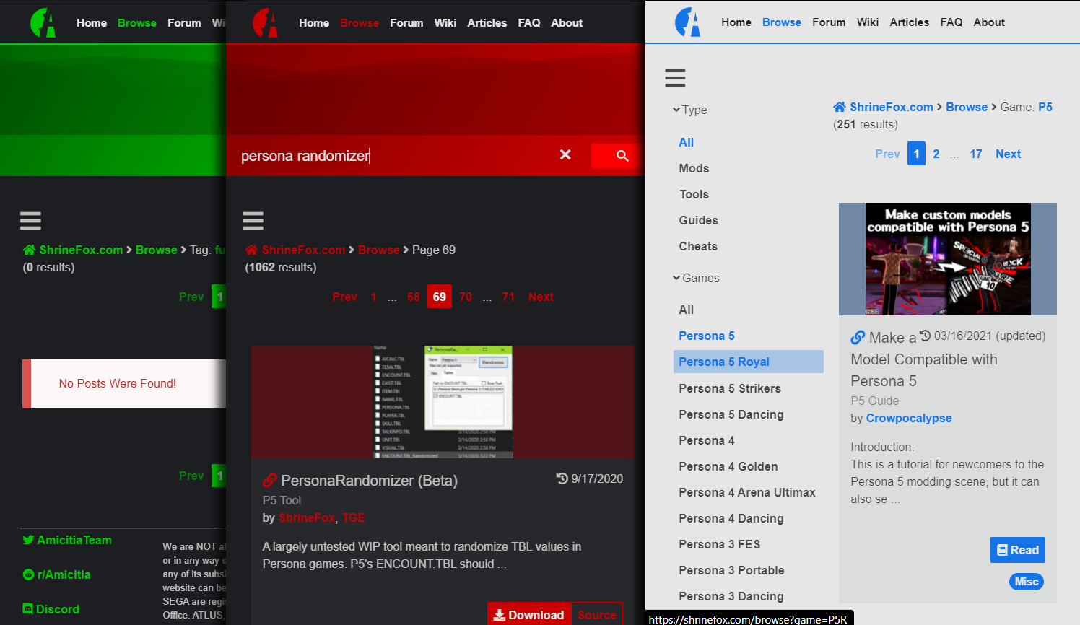1080x625 pixels.
Task: Click Forum in the green window navbar
Action: pos(184,22)
